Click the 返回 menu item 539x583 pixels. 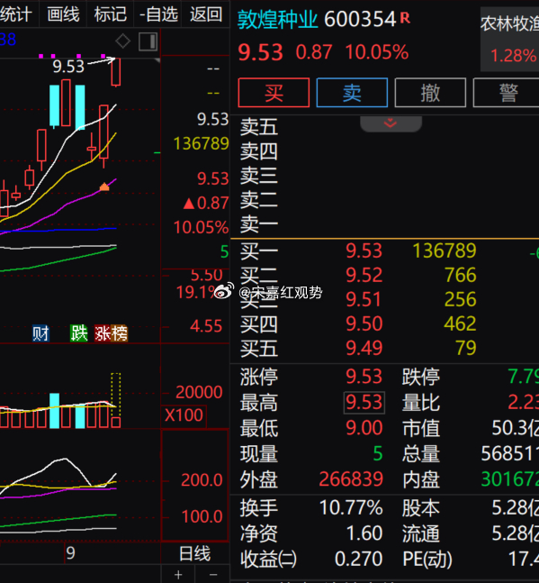coord(206,14)
